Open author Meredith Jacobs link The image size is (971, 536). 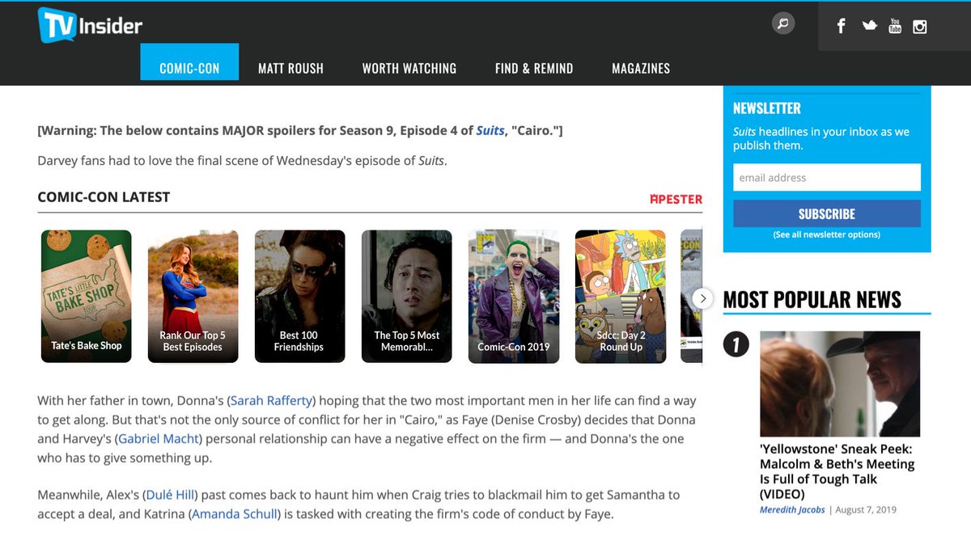(793, 510)
